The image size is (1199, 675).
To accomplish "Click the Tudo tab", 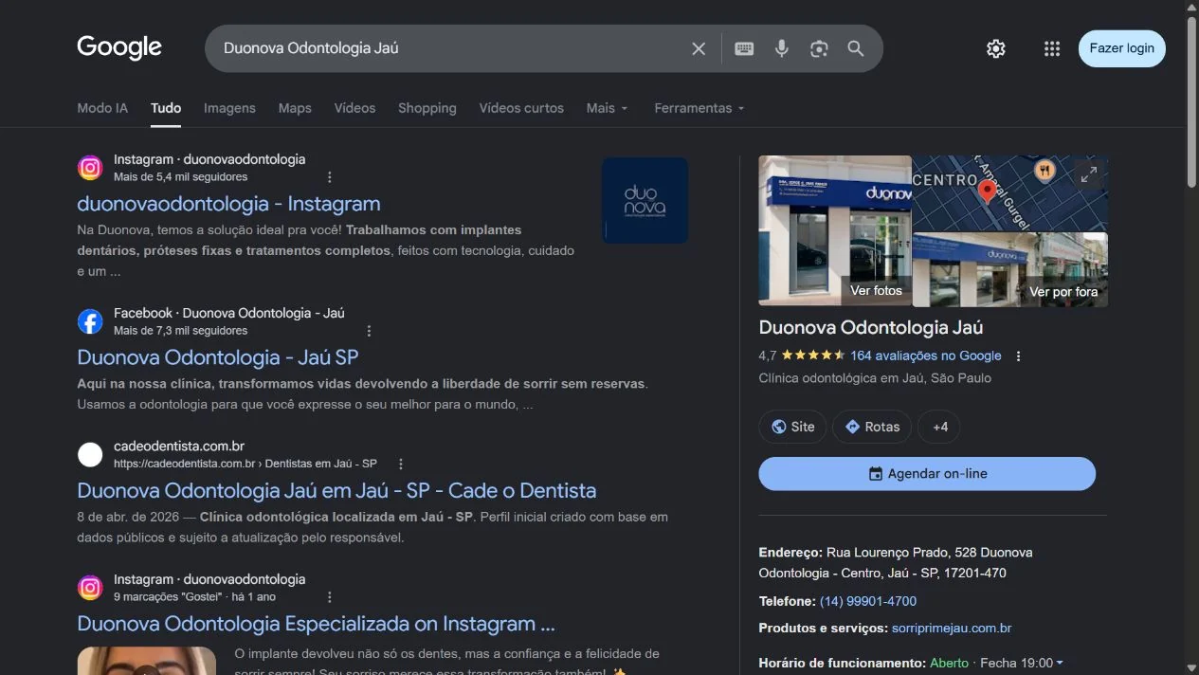I will point(166,108).
